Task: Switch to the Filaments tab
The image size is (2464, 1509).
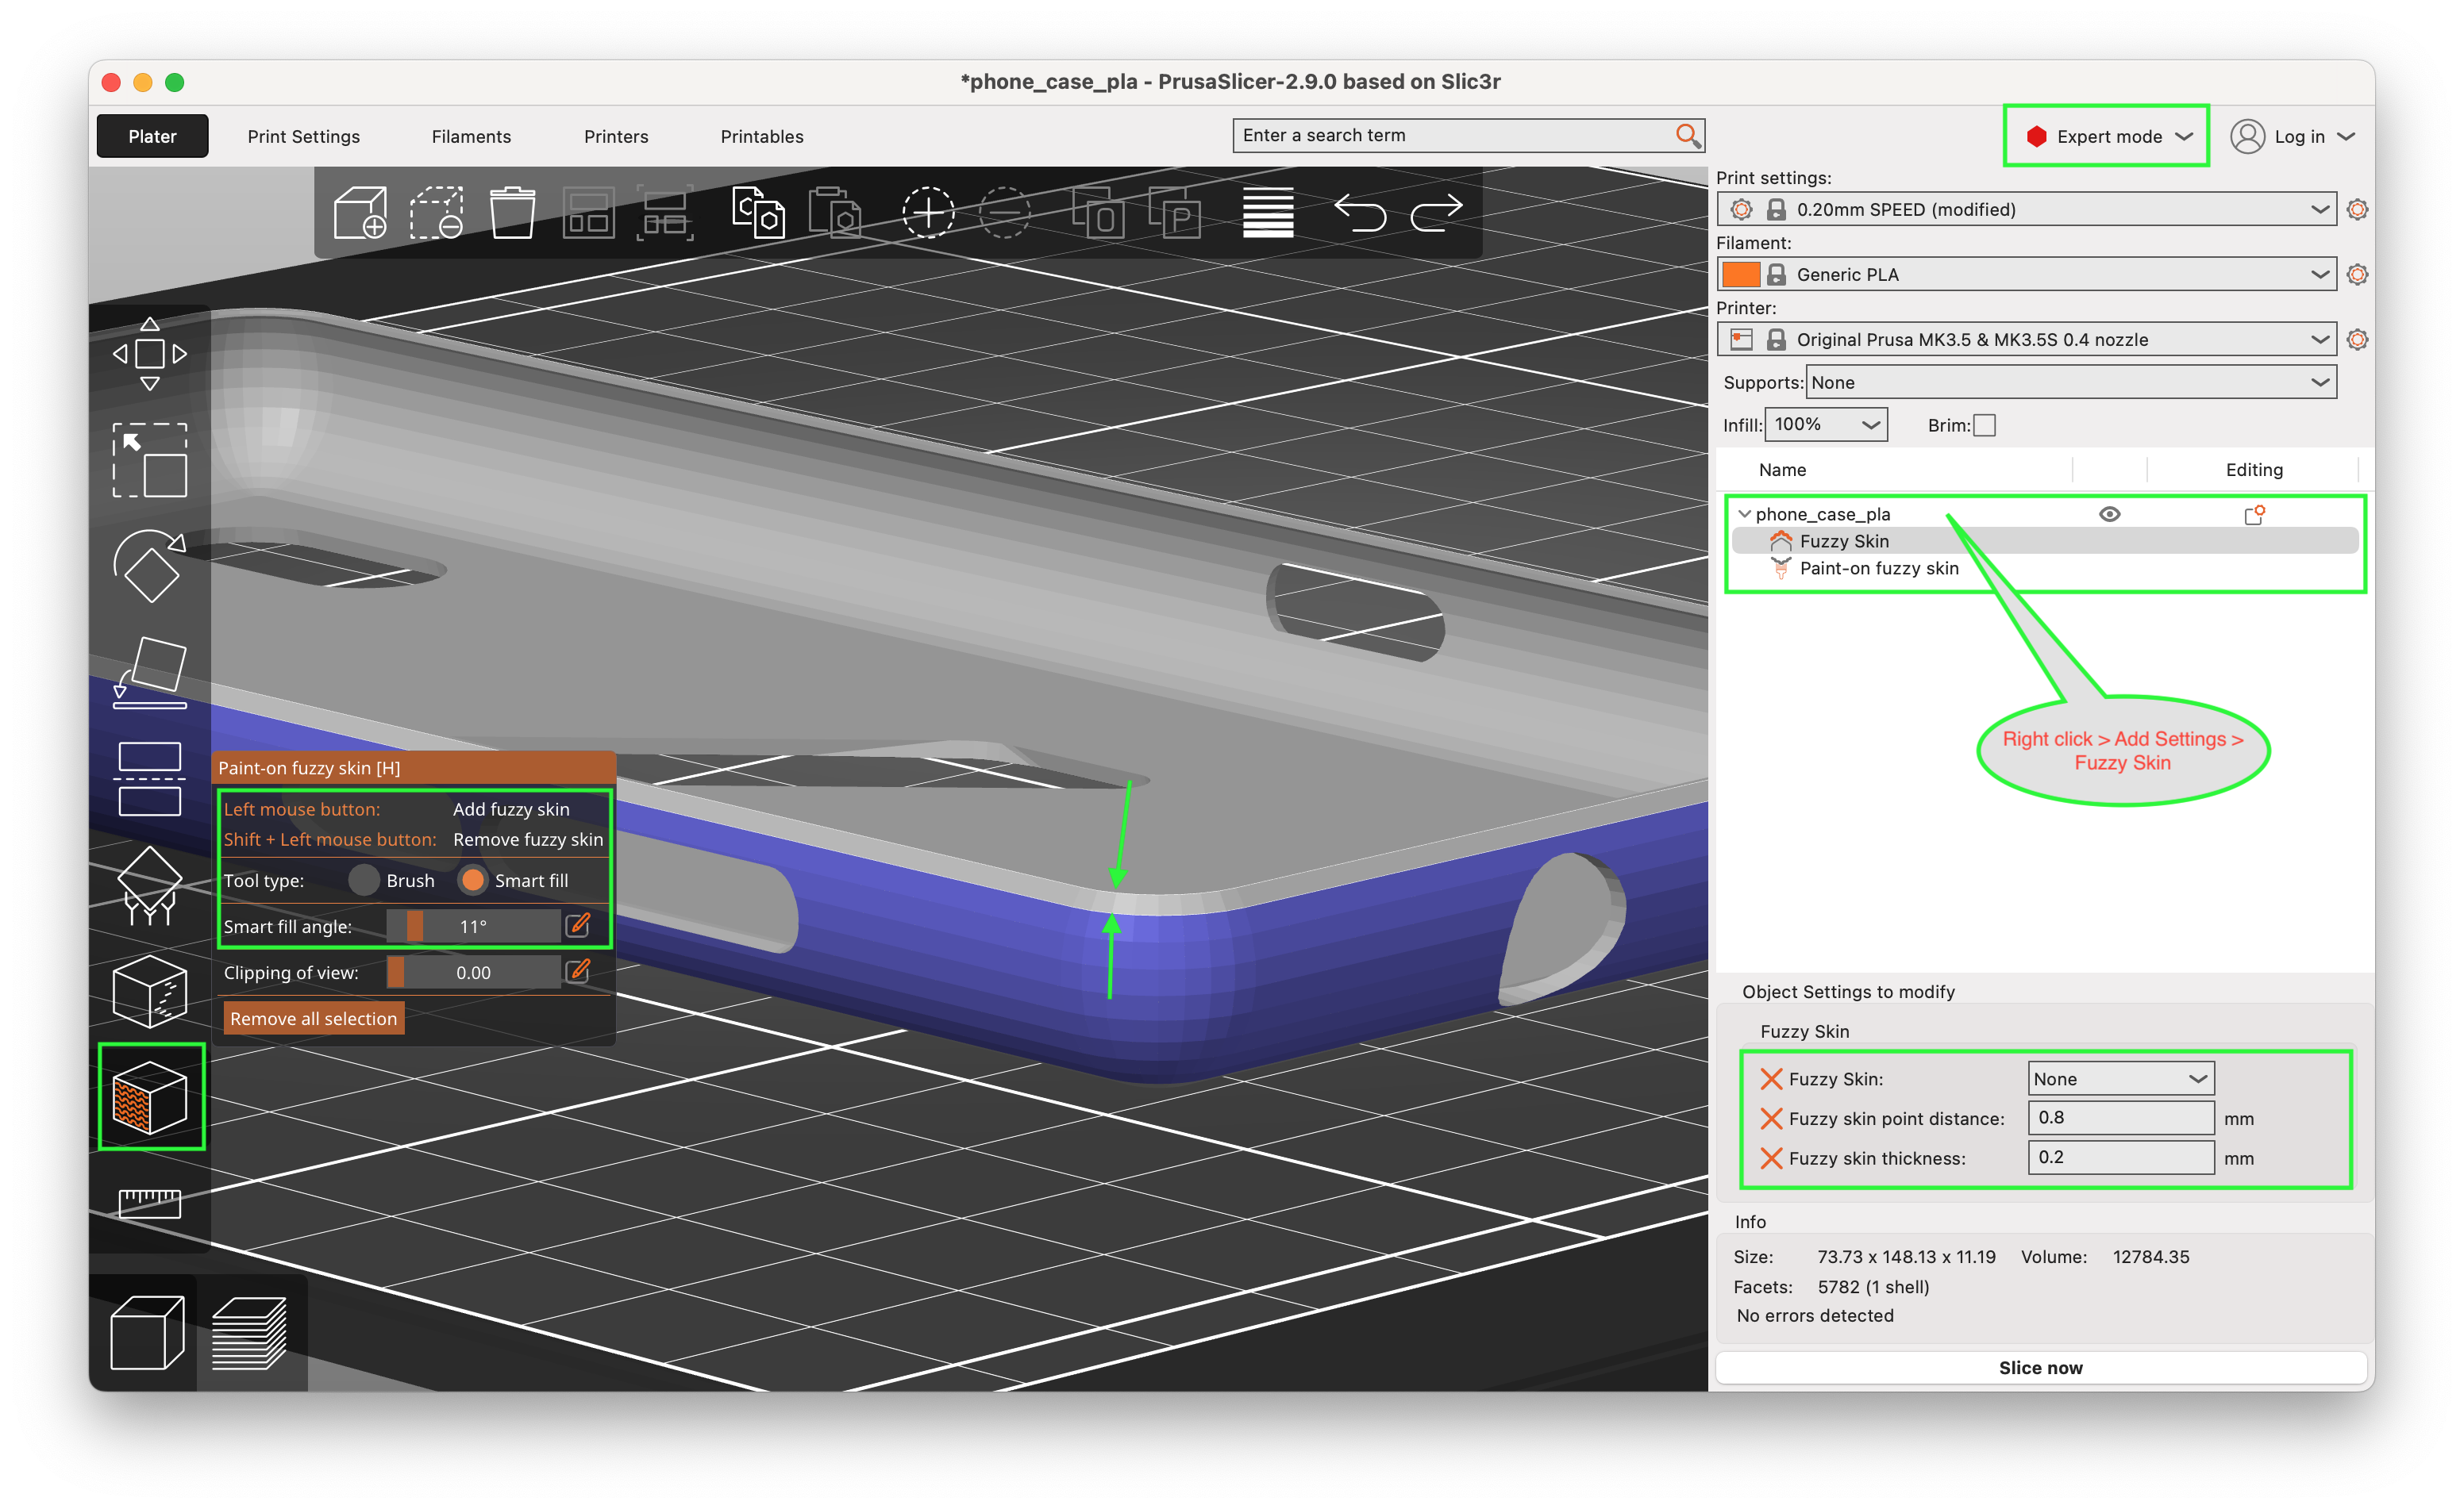Action: [471, 136]
